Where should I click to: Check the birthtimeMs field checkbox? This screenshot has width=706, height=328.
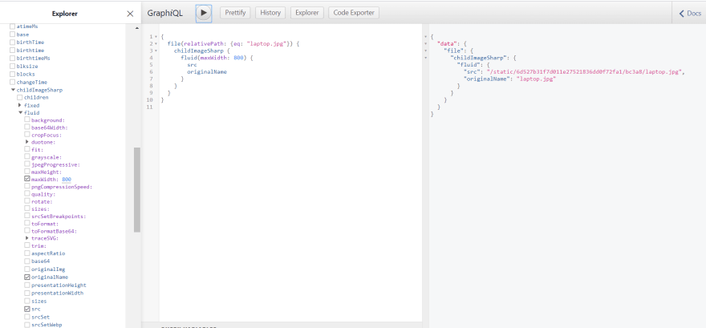coord(13,58)
